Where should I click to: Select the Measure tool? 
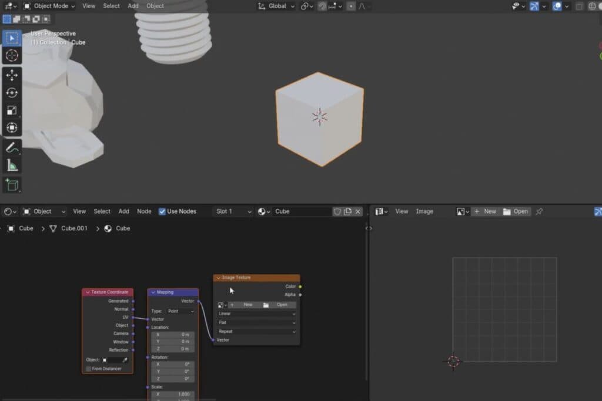coord(12,166)
